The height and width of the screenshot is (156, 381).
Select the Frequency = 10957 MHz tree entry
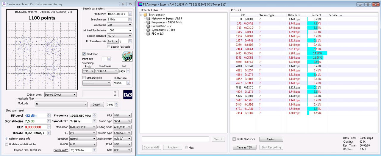(x=166, y=22)
